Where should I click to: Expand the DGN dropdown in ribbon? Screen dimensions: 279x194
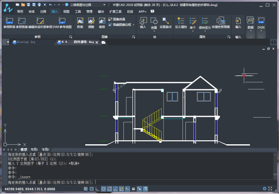(261, 31)
